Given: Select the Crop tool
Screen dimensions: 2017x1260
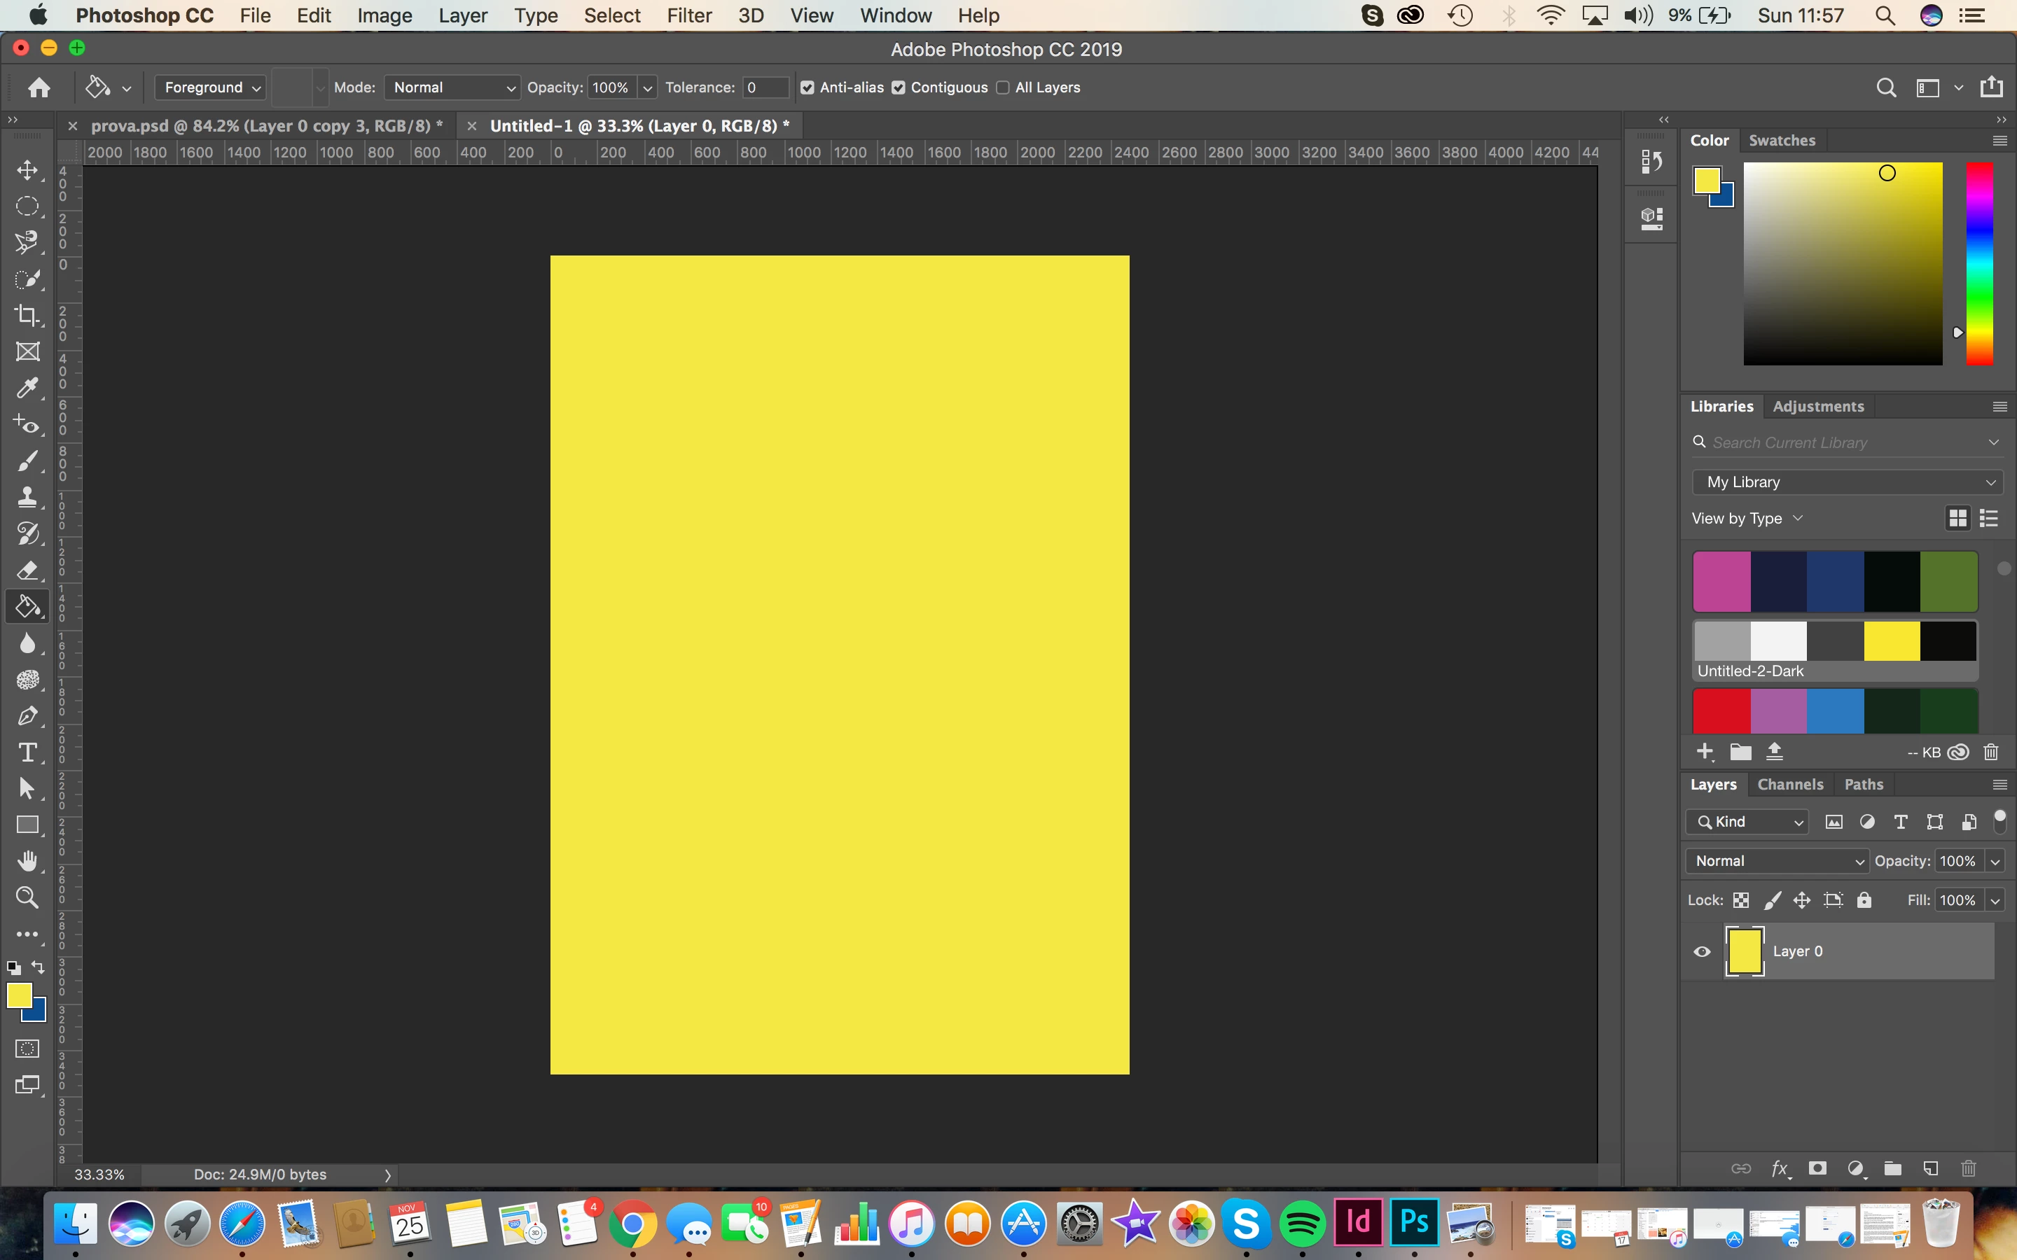Looking at the screenshot, I should pos(27,315).
